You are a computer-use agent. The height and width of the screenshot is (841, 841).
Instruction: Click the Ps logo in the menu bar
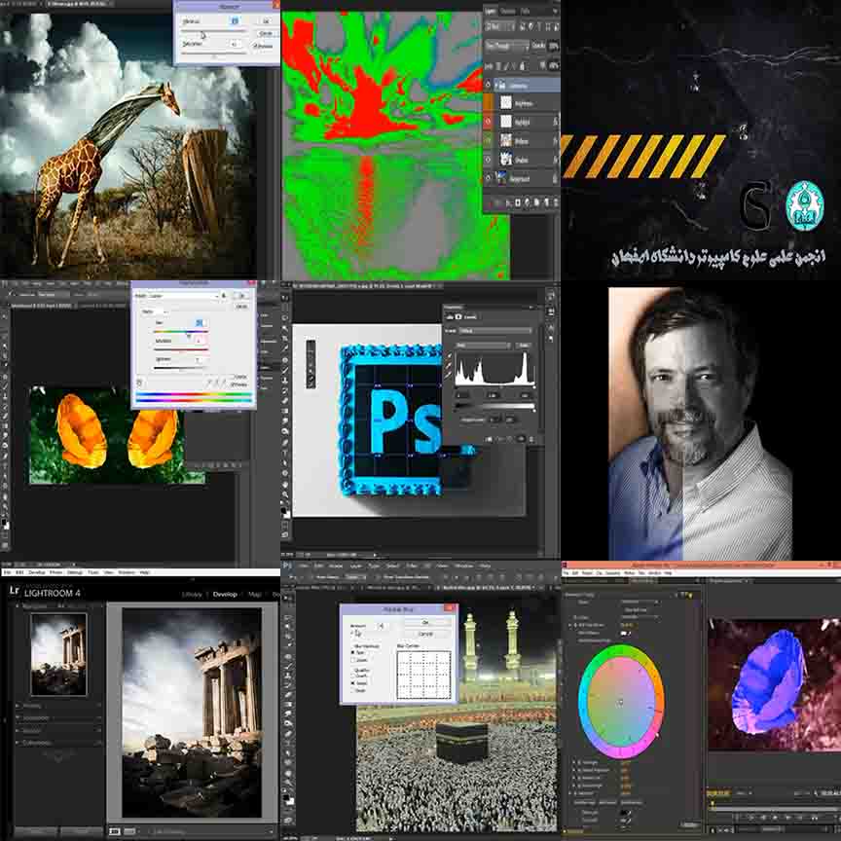click(289, 566)
